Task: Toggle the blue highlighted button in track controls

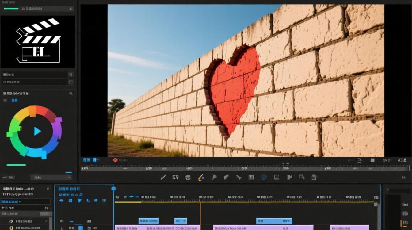Action: 80,228
